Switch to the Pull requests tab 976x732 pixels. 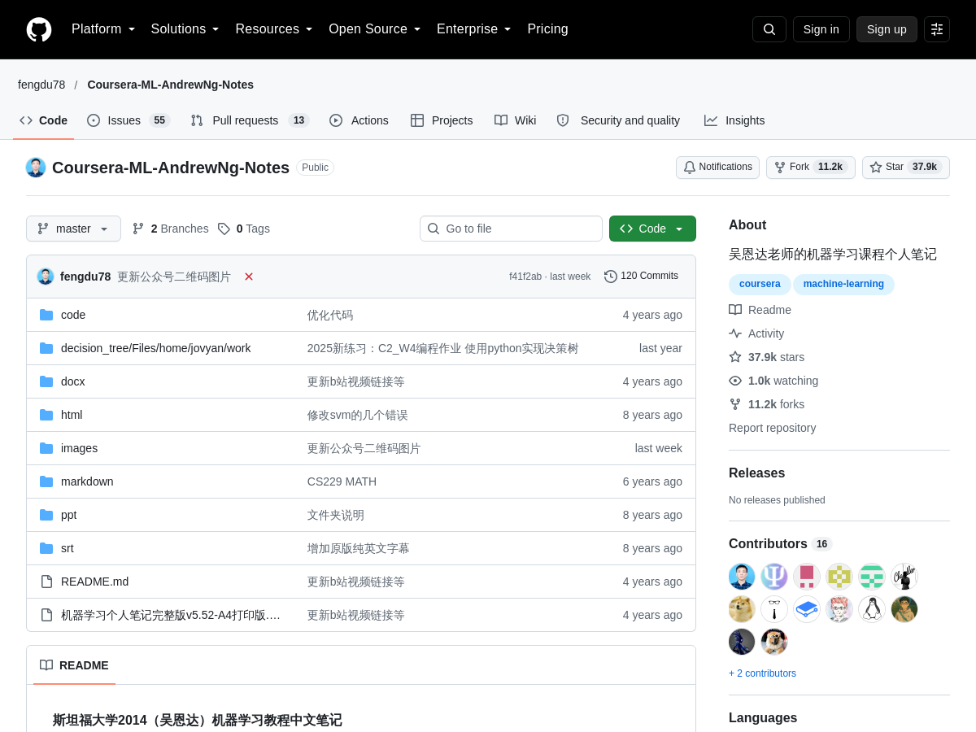point(250,120)
